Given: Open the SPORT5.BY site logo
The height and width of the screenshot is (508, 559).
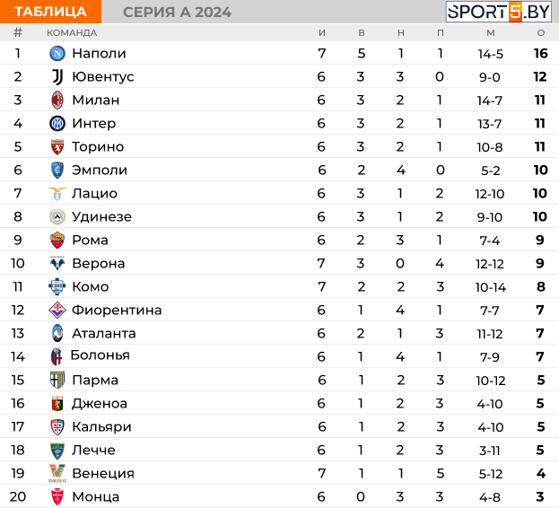Looking at the screenshot, I should 499,12.
